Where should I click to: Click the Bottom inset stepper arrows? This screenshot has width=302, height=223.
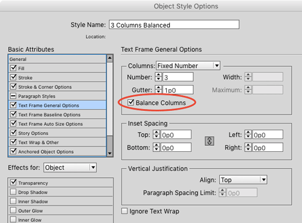click(x=156, y=148)
